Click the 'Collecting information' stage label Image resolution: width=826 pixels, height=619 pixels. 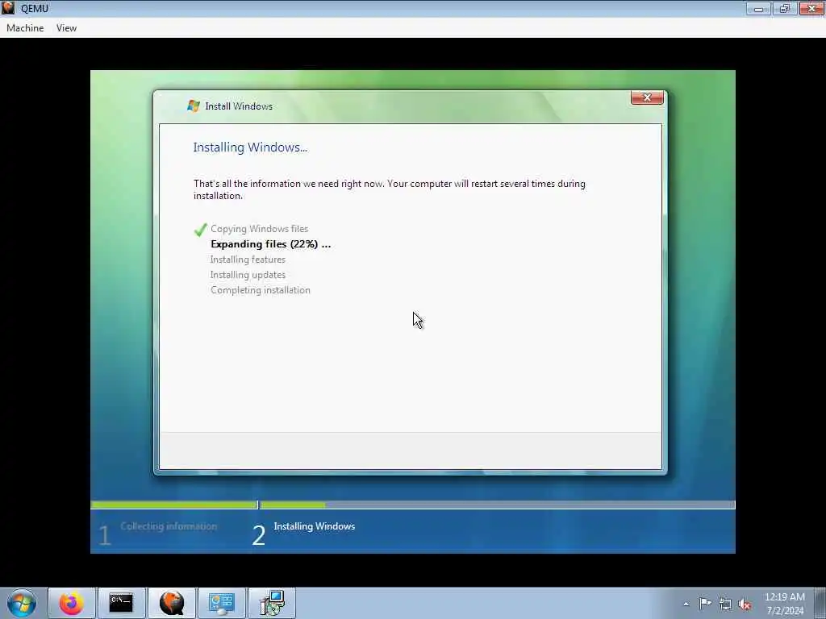169,526
